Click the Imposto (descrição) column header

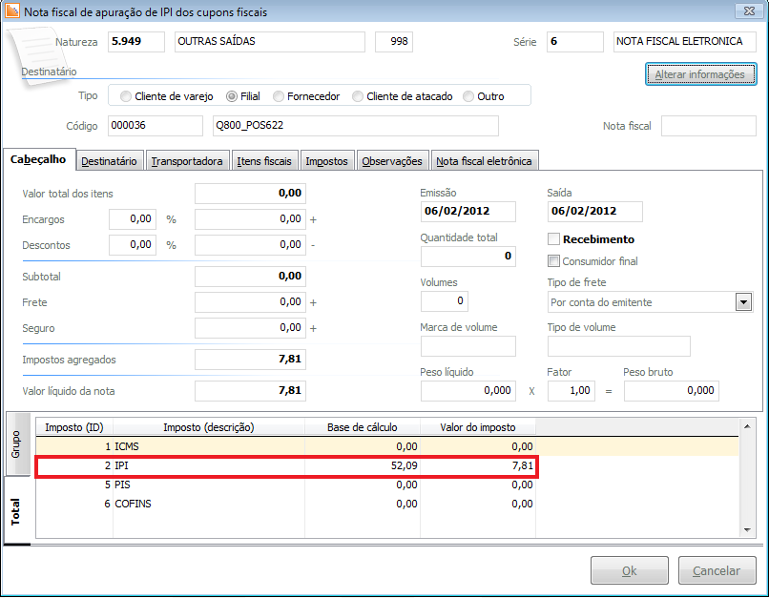point(209,427)
